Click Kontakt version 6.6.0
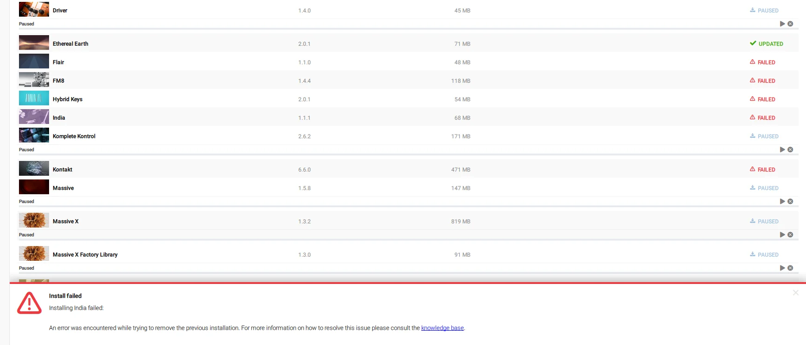This screenshot has height=345, width=806. pos(305,170)
